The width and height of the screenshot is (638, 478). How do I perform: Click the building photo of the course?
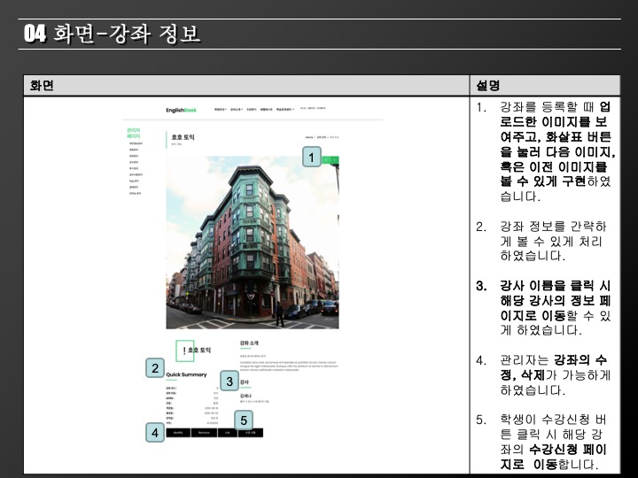253,243
